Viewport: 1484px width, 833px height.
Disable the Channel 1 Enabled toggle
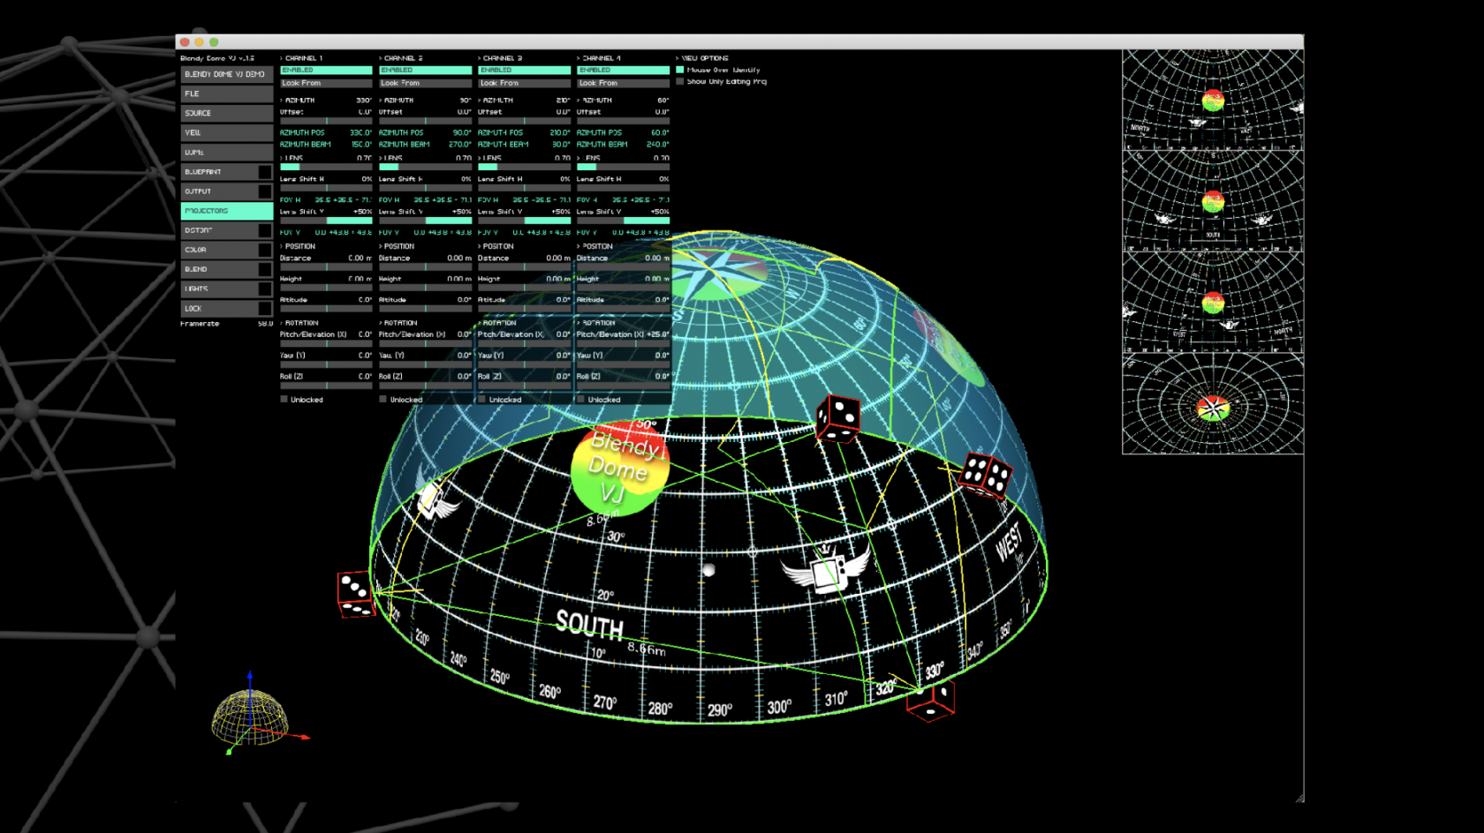tap(326, 70)
